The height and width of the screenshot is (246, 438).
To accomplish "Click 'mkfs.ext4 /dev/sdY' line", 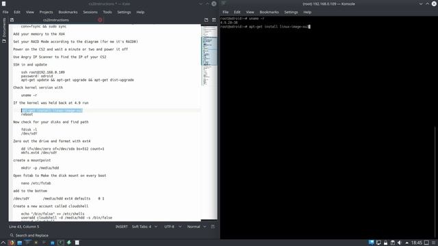I will [39, 152].
